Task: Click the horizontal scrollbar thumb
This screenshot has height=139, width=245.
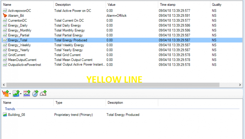Action: [113, 85]
